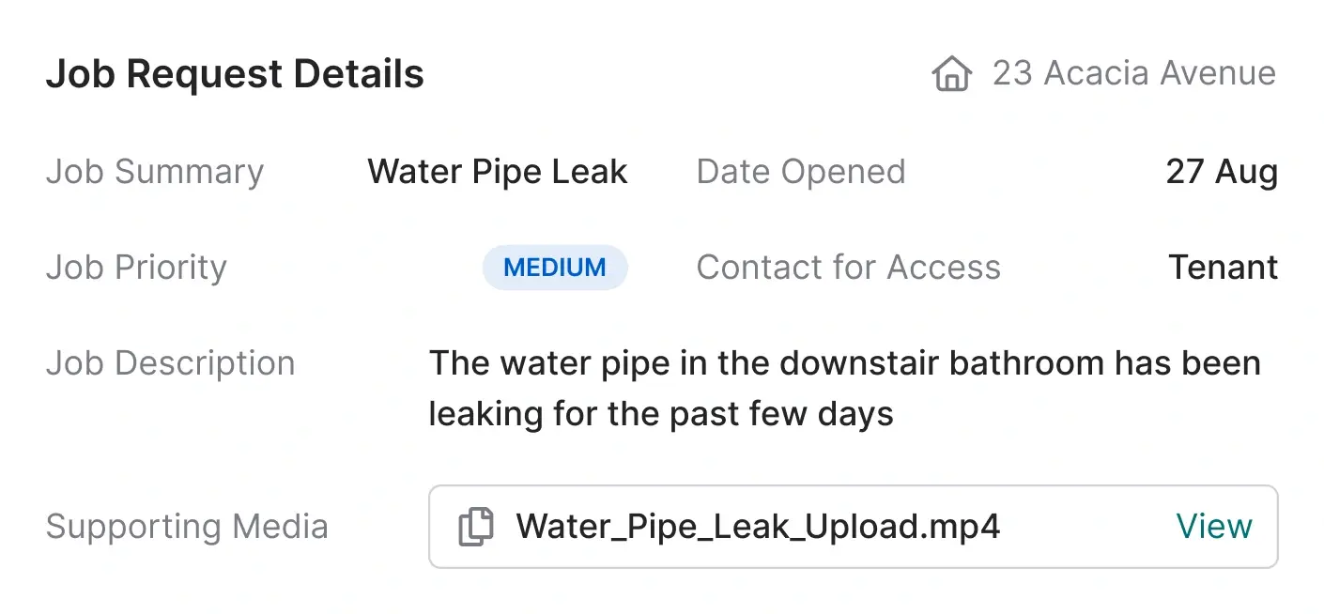
Task: Select the Water Pipe Leak summary value
Action: tap(498, 172)
